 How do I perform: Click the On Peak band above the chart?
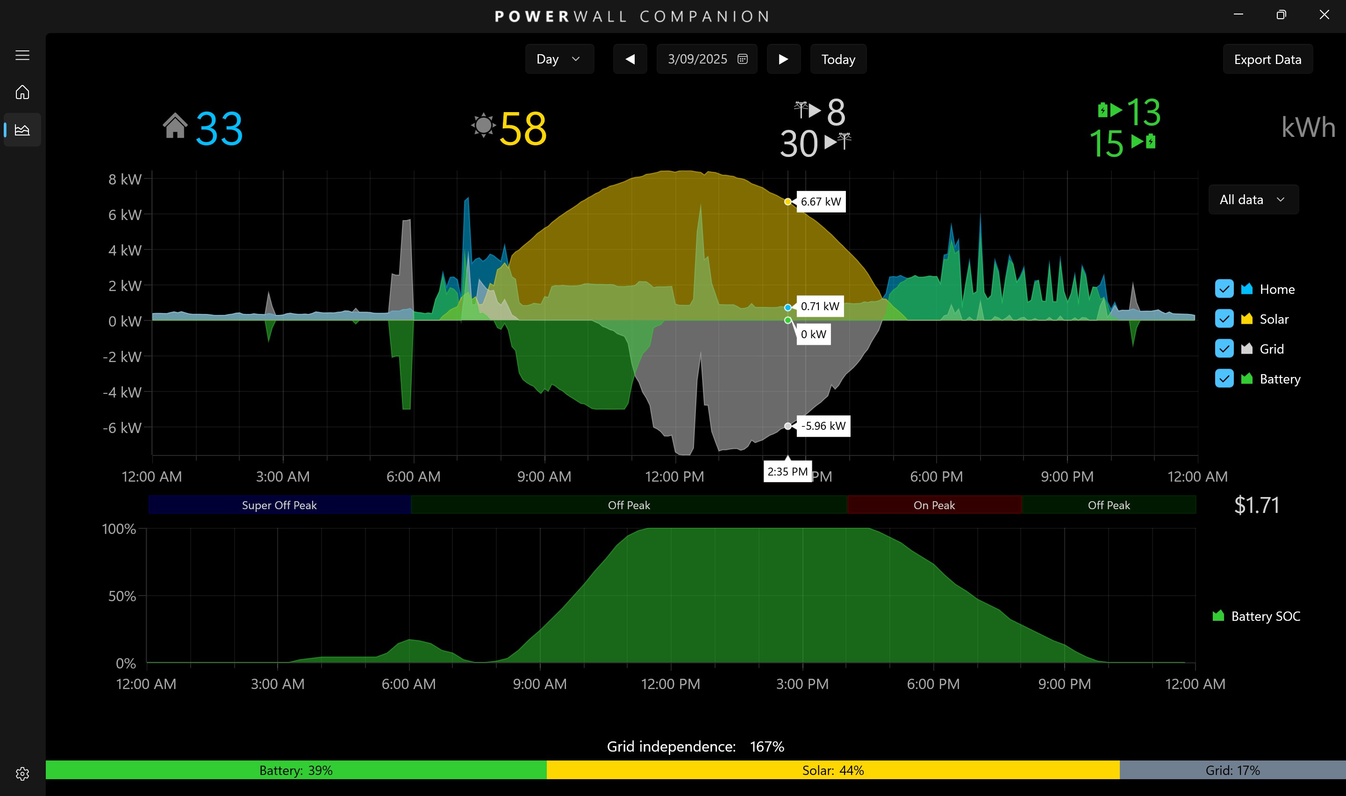point(933,505)
